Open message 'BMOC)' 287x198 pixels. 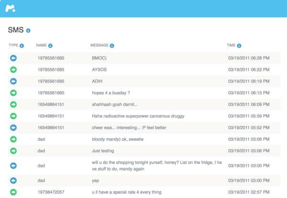tap(99, 58)
